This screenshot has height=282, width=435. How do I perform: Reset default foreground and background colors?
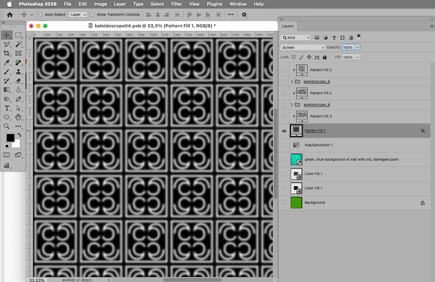coord(7,146)
